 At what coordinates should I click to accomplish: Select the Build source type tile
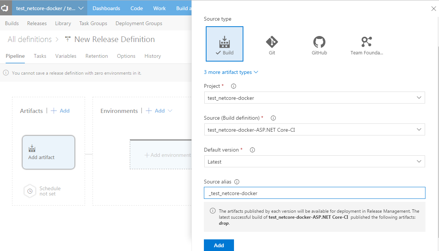(x=225, y=44)
